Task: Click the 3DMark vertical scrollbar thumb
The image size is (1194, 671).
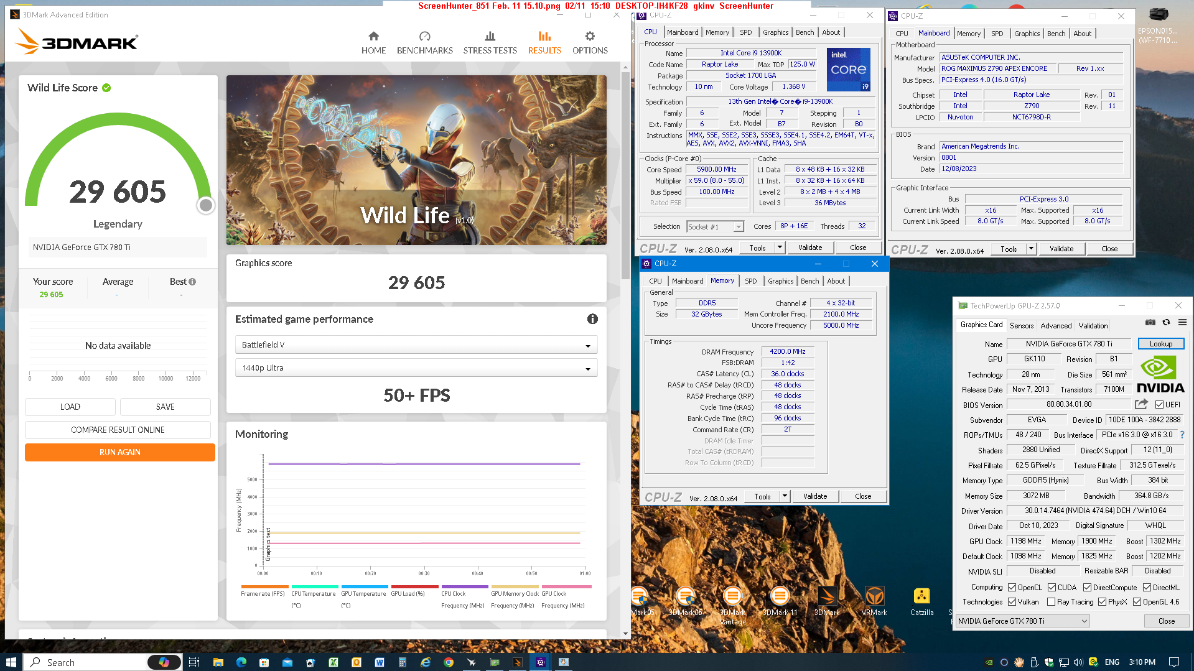Action: click(x=625, y=175)
